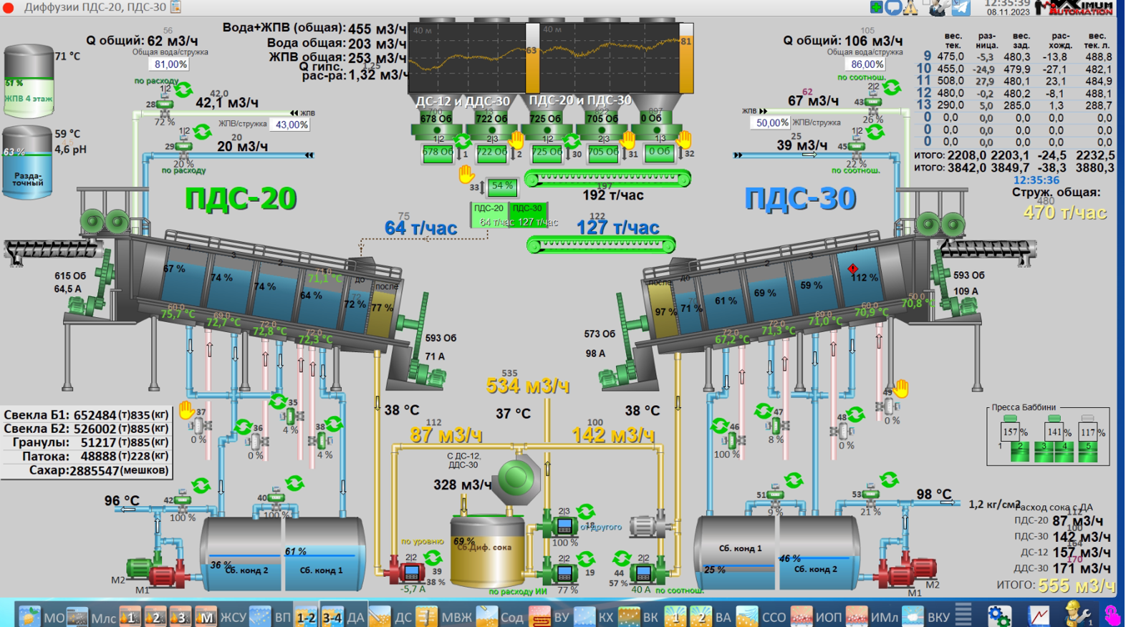The width and height of the screenshot is (1126, 627).
Task: Edit the 81,00% water/cossette ratio field
Action: coord(169,64)
